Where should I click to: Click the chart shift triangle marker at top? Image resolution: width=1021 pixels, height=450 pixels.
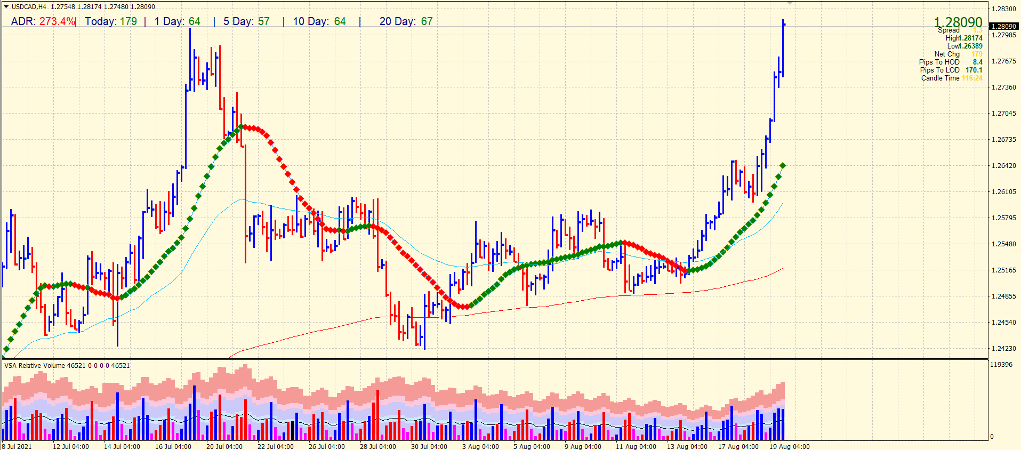click(790, 3)
